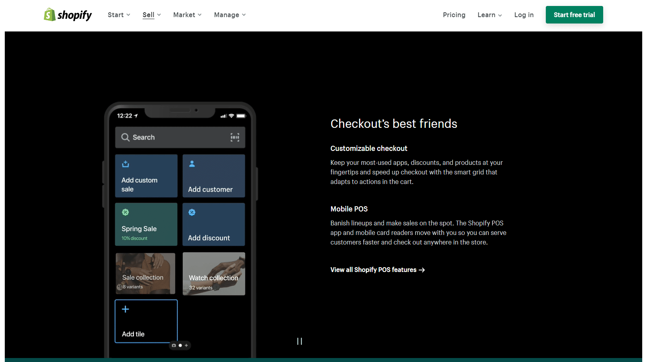This screenshot has width=647, height=362.
Task: Select the Add custom sale tile
Action: point(146,176)
